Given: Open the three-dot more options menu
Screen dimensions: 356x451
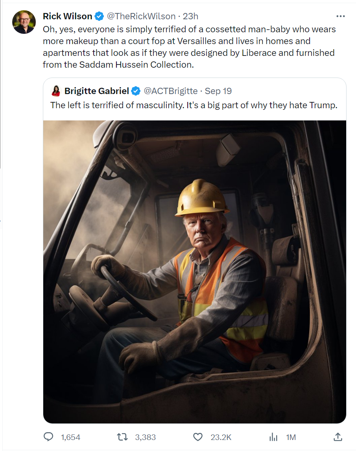Looking at the screenshot, I should point(341,16).
